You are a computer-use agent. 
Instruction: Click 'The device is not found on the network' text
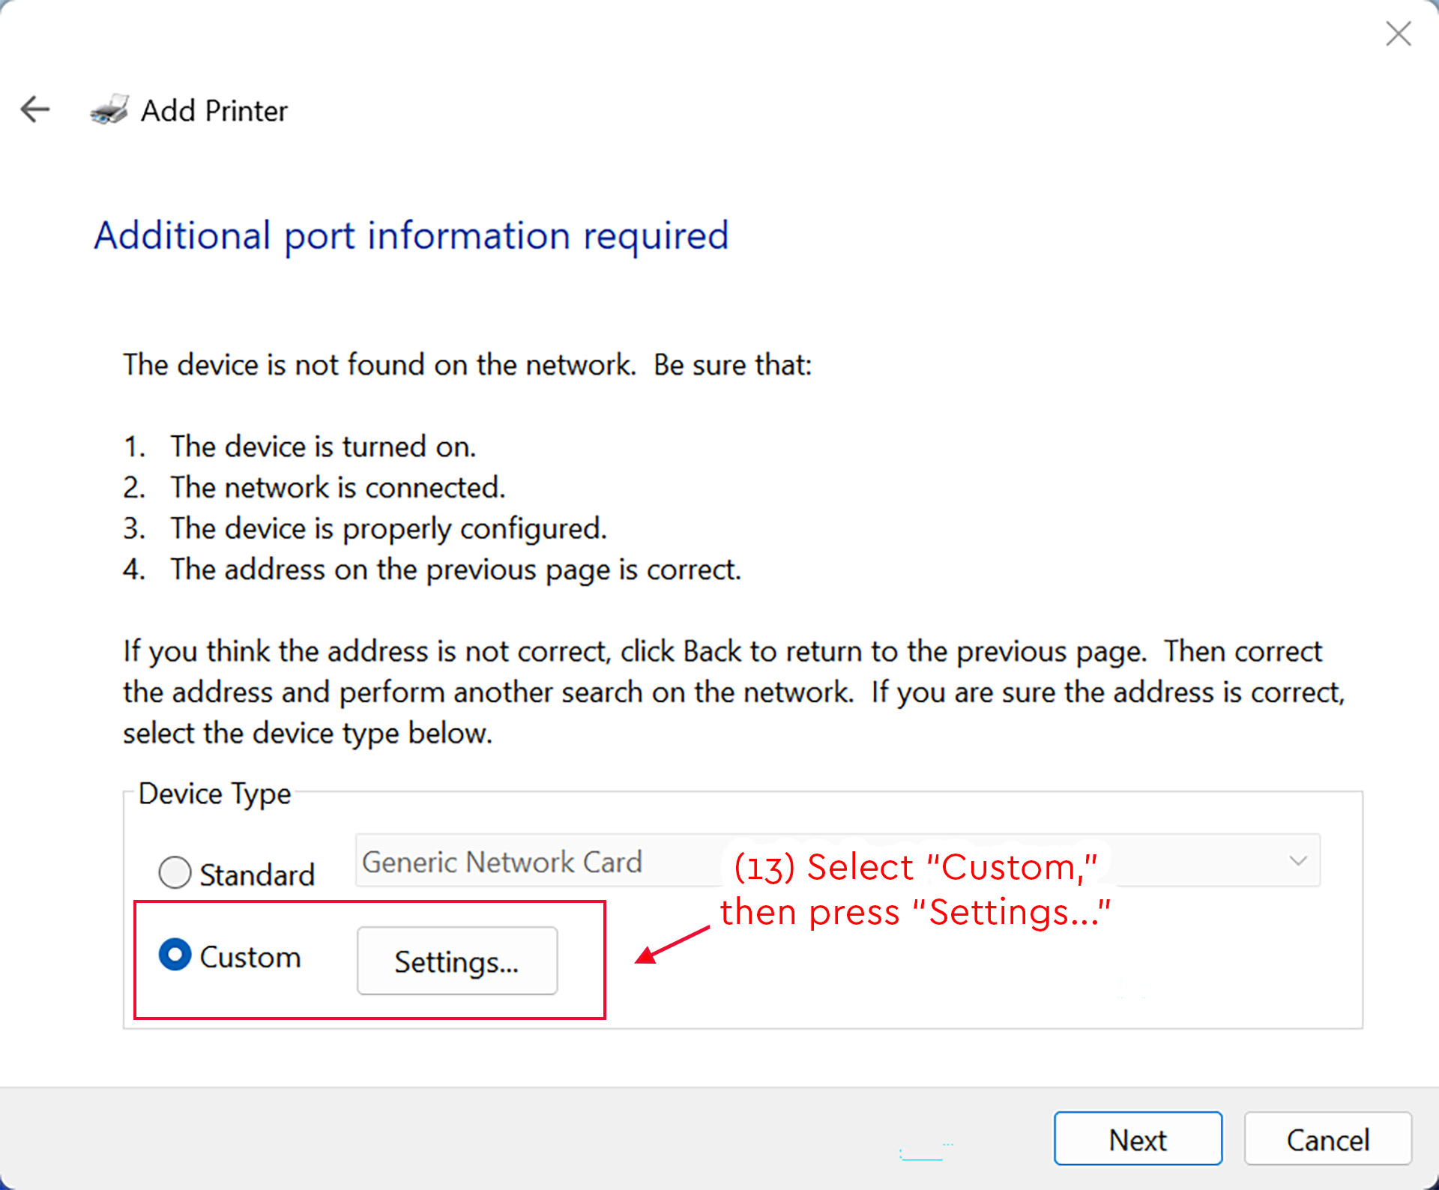coord(379,365)
